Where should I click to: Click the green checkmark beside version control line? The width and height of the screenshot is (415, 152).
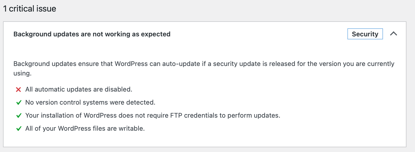(19, 103)
